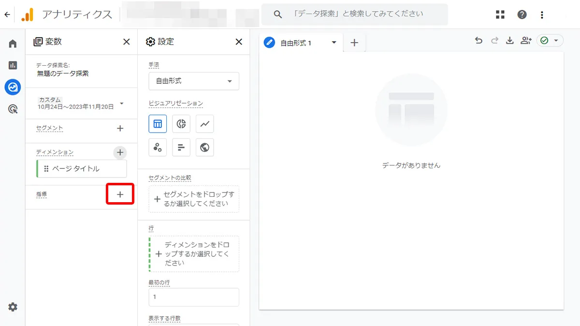Open the export/download icon

tap(509, 41)
